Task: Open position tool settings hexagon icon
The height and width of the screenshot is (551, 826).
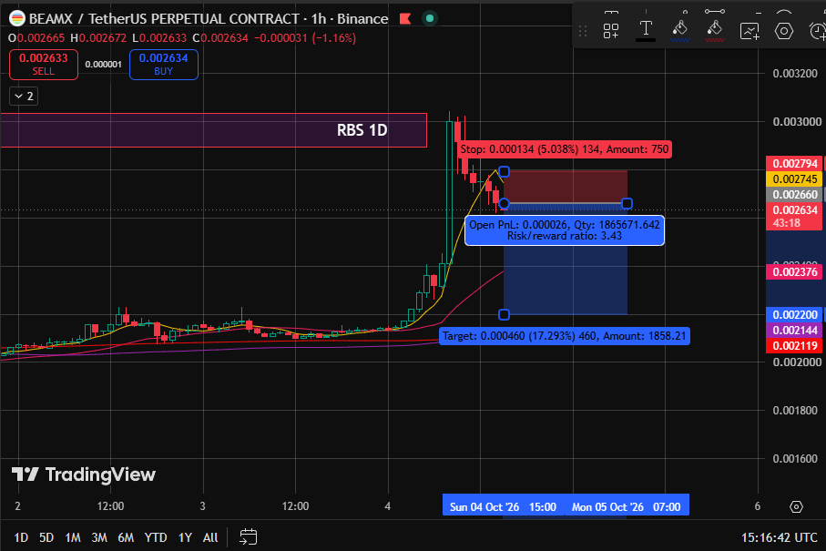Action: 784,31
